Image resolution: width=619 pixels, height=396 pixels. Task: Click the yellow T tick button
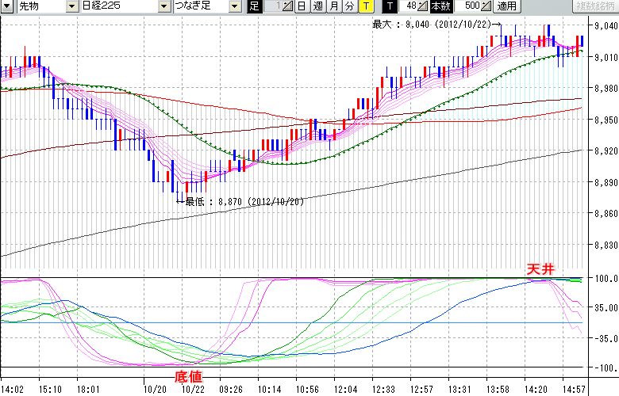coord(365,6)
